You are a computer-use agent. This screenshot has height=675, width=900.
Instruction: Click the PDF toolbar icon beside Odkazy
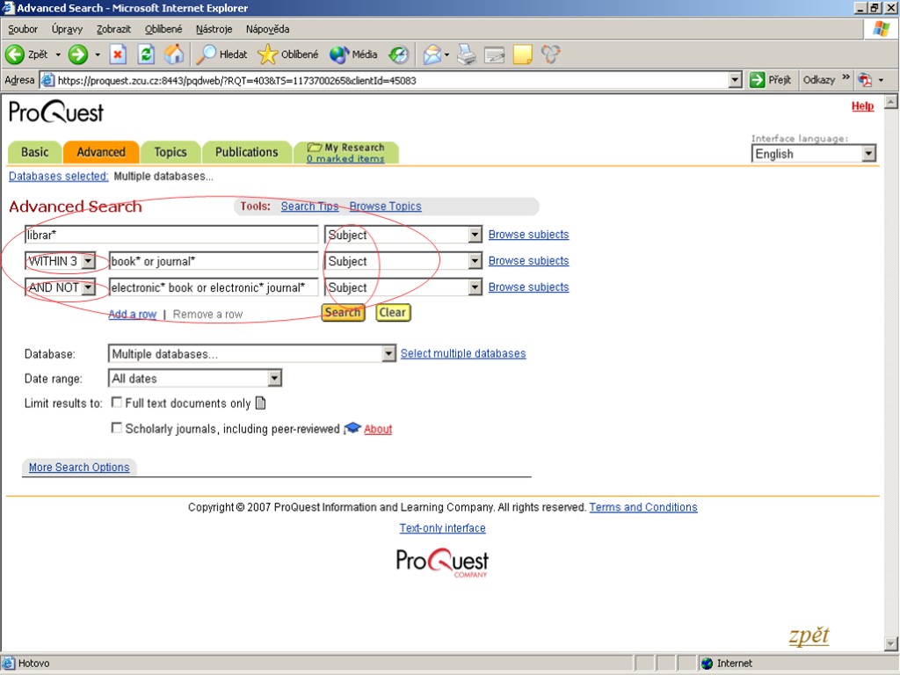click(865, 80)
